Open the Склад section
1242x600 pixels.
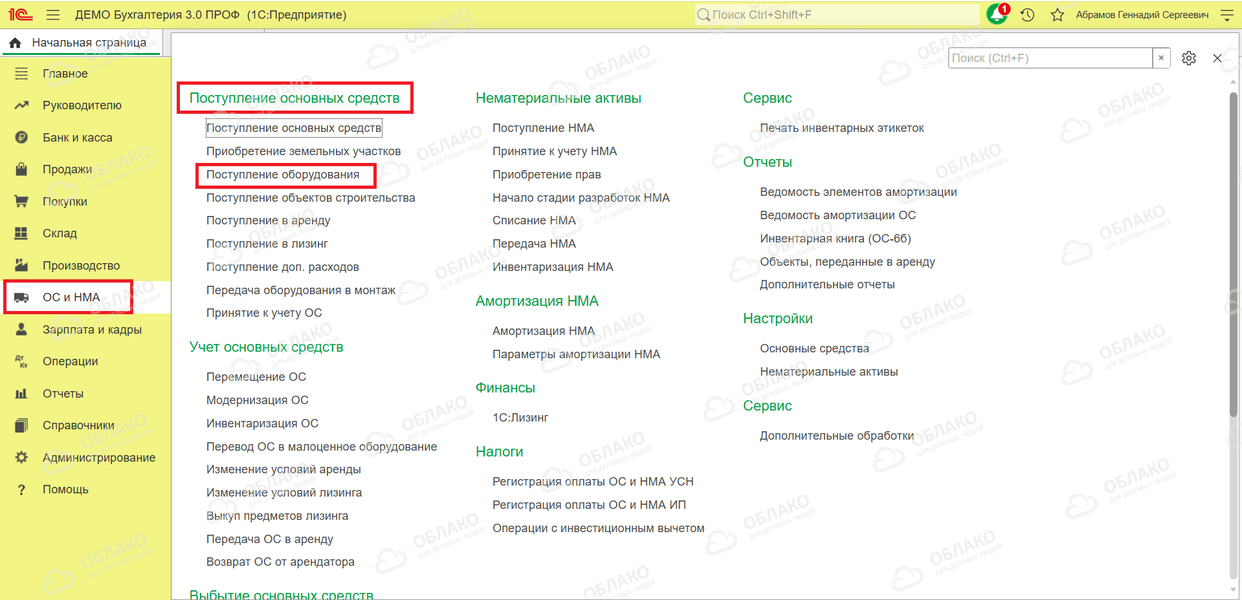(x=60, y=233)
